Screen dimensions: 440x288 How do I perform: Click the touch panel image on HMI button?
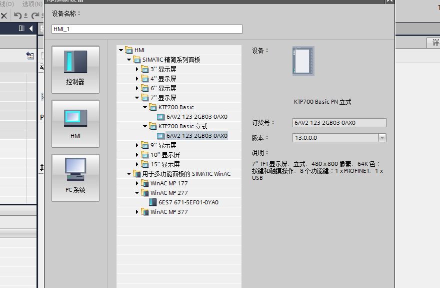75,118
